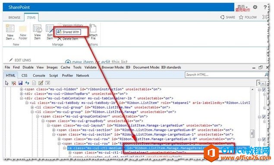The image size is (274, 165).
Task: Click the Edit Item ribbon icon
Action: [50, 32]
